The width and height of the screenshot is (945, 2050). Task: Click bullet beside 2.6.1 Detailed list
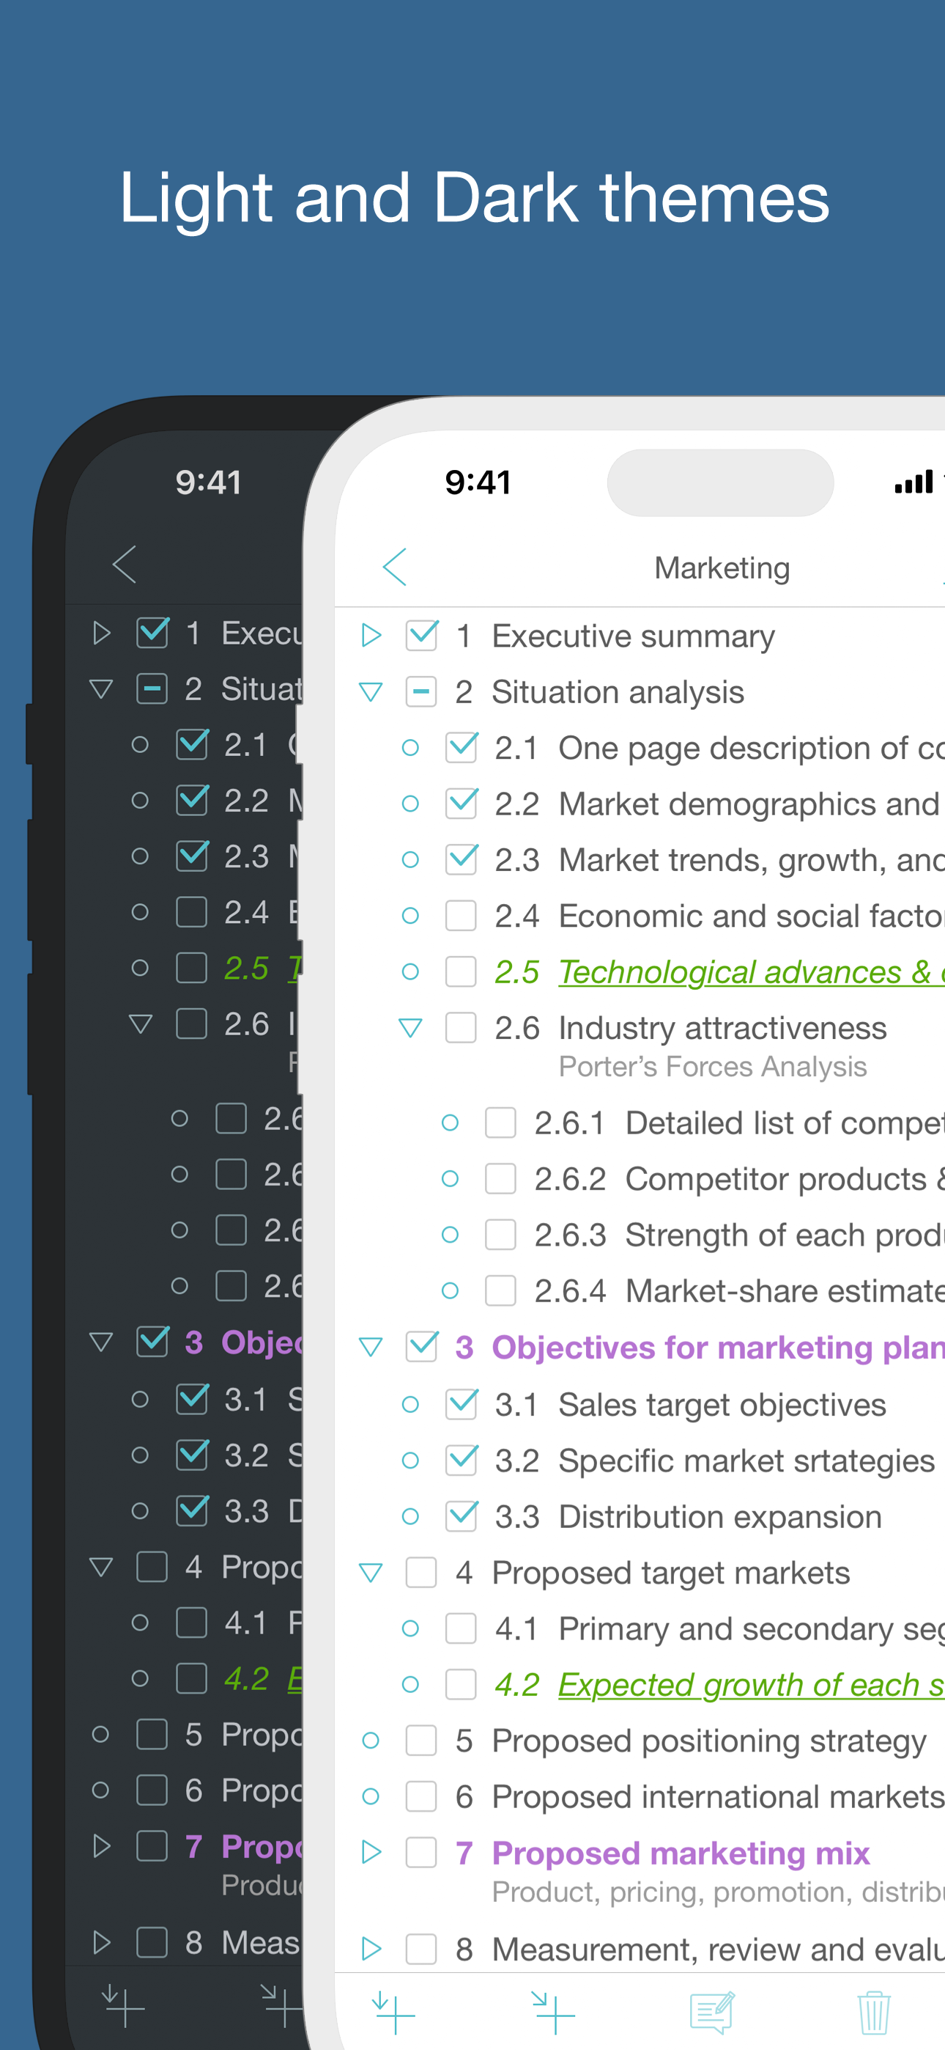[x=451, y=1123]
